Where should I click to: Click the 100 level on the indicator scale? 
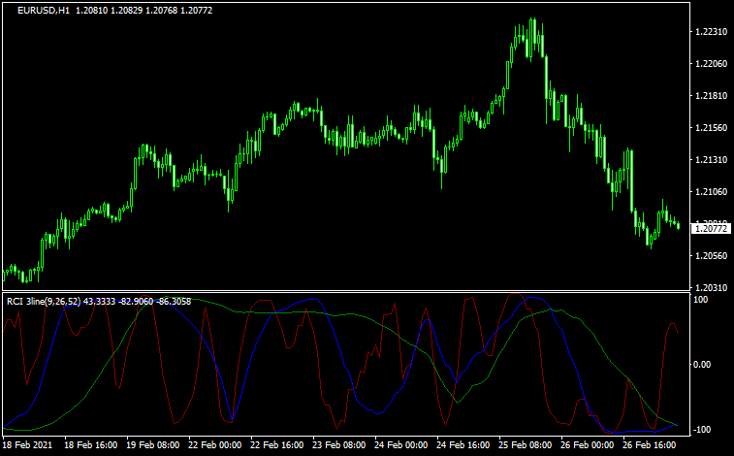tap(700, 300)
